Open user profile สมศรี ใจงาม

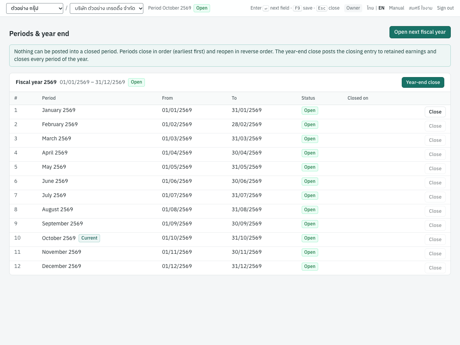[x=421, y=8]
